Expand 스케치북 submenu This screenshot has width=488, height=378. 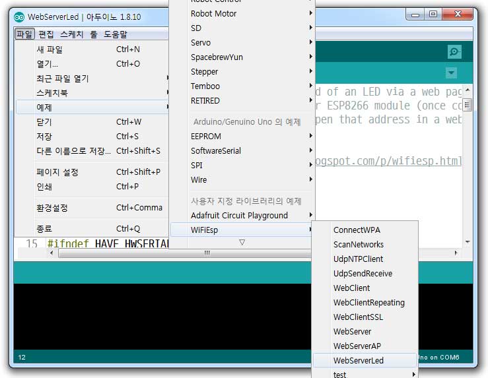coord(92,92)
